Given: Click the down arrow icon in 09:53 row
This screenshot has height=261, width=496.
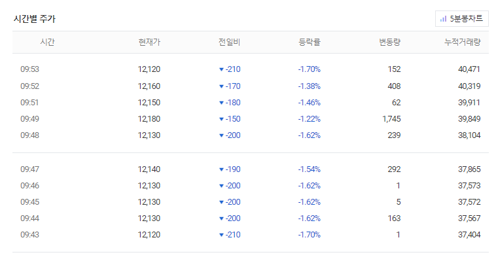Looking at the screenshot, I should (221, 69).
